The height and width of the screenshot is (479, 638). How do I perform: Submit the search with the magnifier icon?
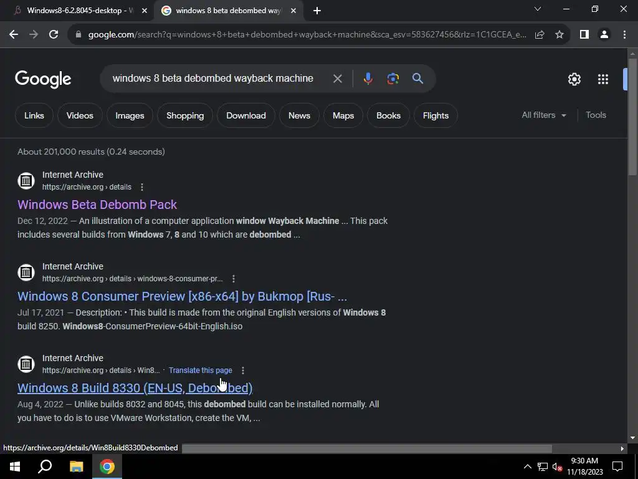coord(418,79)
